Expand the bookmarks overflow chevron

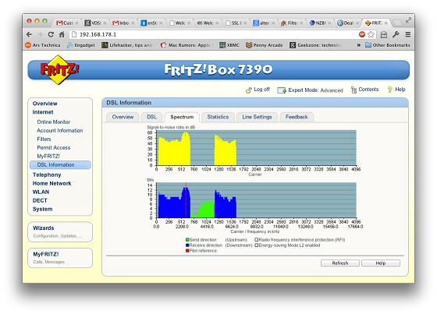tap(359, 45)
